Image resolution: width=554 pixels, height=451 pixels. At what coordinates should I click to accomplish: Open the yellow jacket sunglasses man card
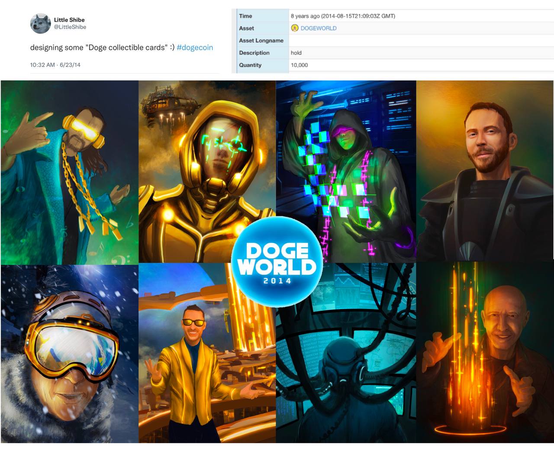[x=207, y=352]
